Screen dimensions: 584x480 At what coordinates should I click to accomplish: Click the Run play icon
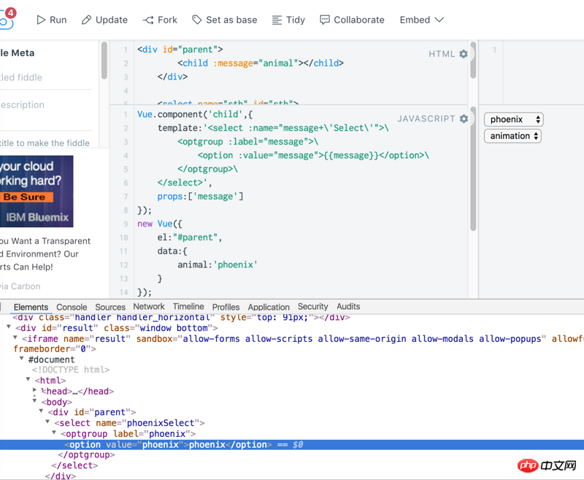(41, 20)
